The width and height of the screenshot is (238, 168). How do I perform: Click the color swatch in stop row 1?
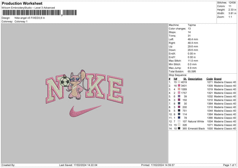179,82
